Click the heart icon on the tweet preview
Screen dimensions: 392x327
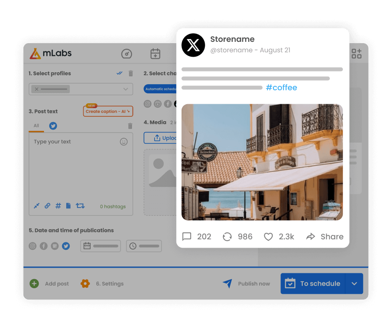coord(268,236)
